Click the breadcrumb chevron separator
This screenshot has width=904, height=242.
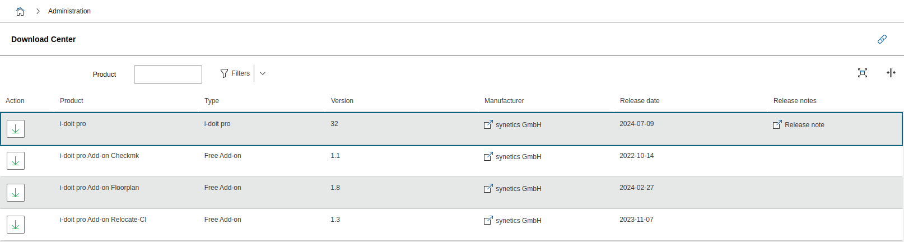(38, 11)
